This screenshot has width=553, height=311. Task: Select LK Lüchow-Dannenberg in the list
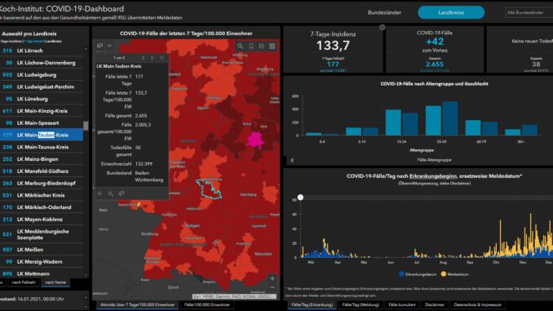pyautogui.click(x=42, y=63)
